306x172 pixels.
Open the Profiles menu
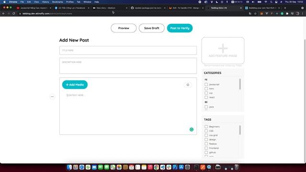70,2
